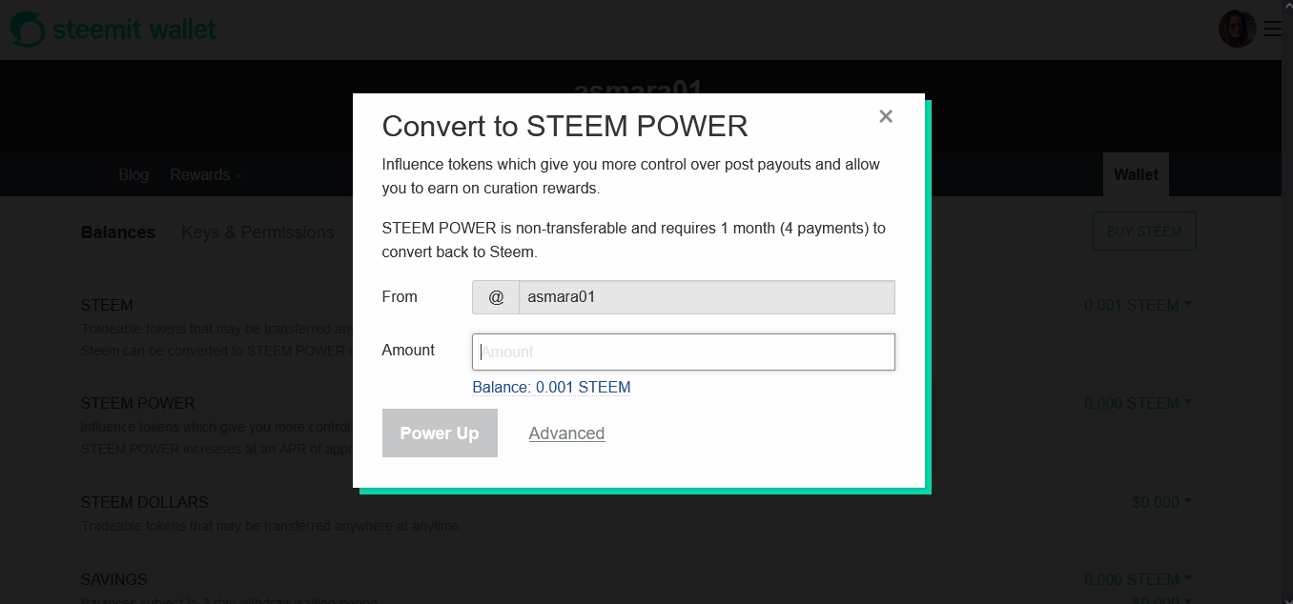
Task: Expand the Rewards dropdown menu
Action: pyautogui.click(x=205, y=174)
